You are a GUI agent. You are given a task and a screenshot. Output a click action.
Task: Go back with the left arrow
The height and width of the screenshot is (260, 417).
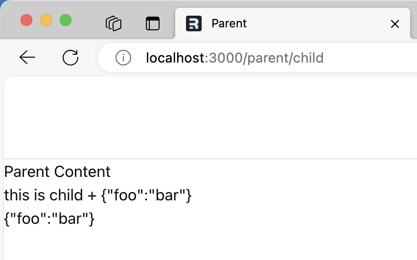[27, 57]
